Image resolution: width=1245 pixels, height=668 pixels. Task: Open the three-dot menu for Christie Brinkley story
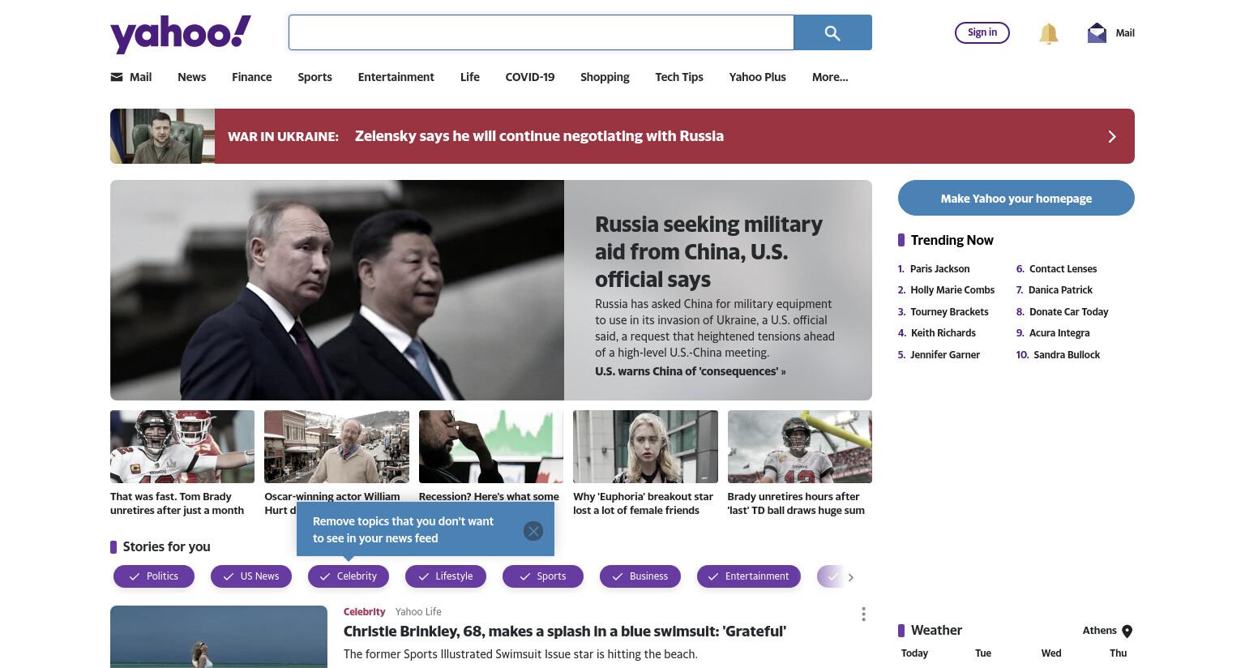tap(863, 614)
